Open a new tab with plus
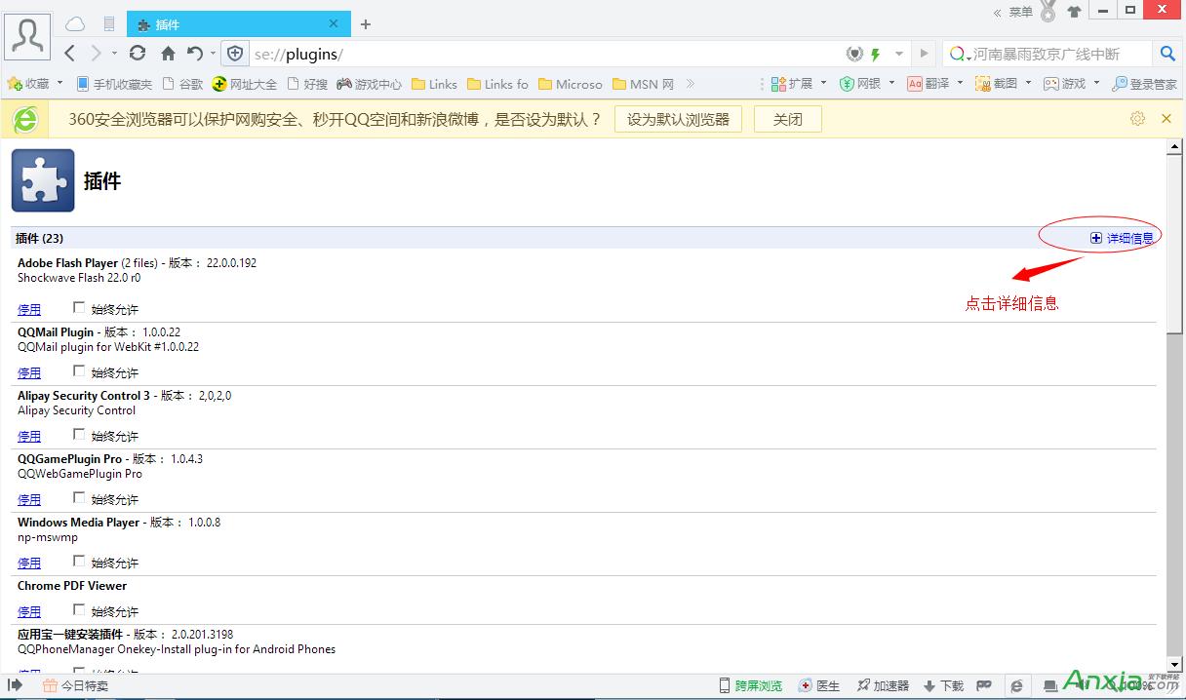The height and width of the screenshot is (700, 1186). pyautogui.click(x=366, y=24)
